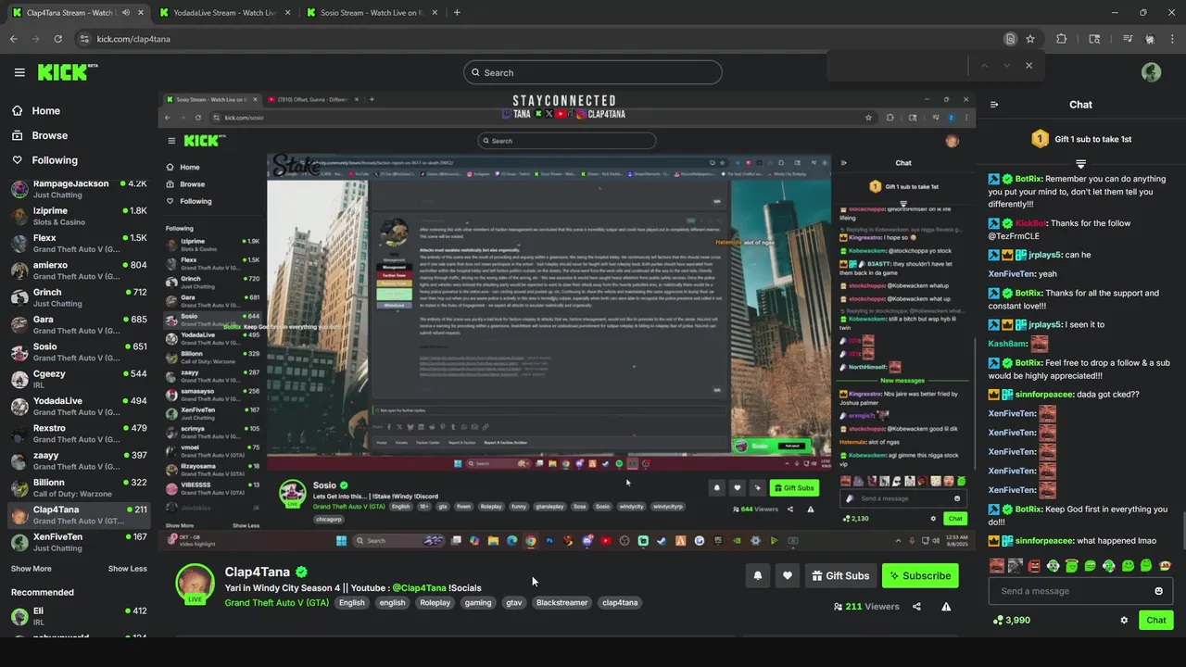Image resolution: width=1186 pixels, height=667 pixels.
Task: Click the Kick logo
Action: click(x=67, y=72)
